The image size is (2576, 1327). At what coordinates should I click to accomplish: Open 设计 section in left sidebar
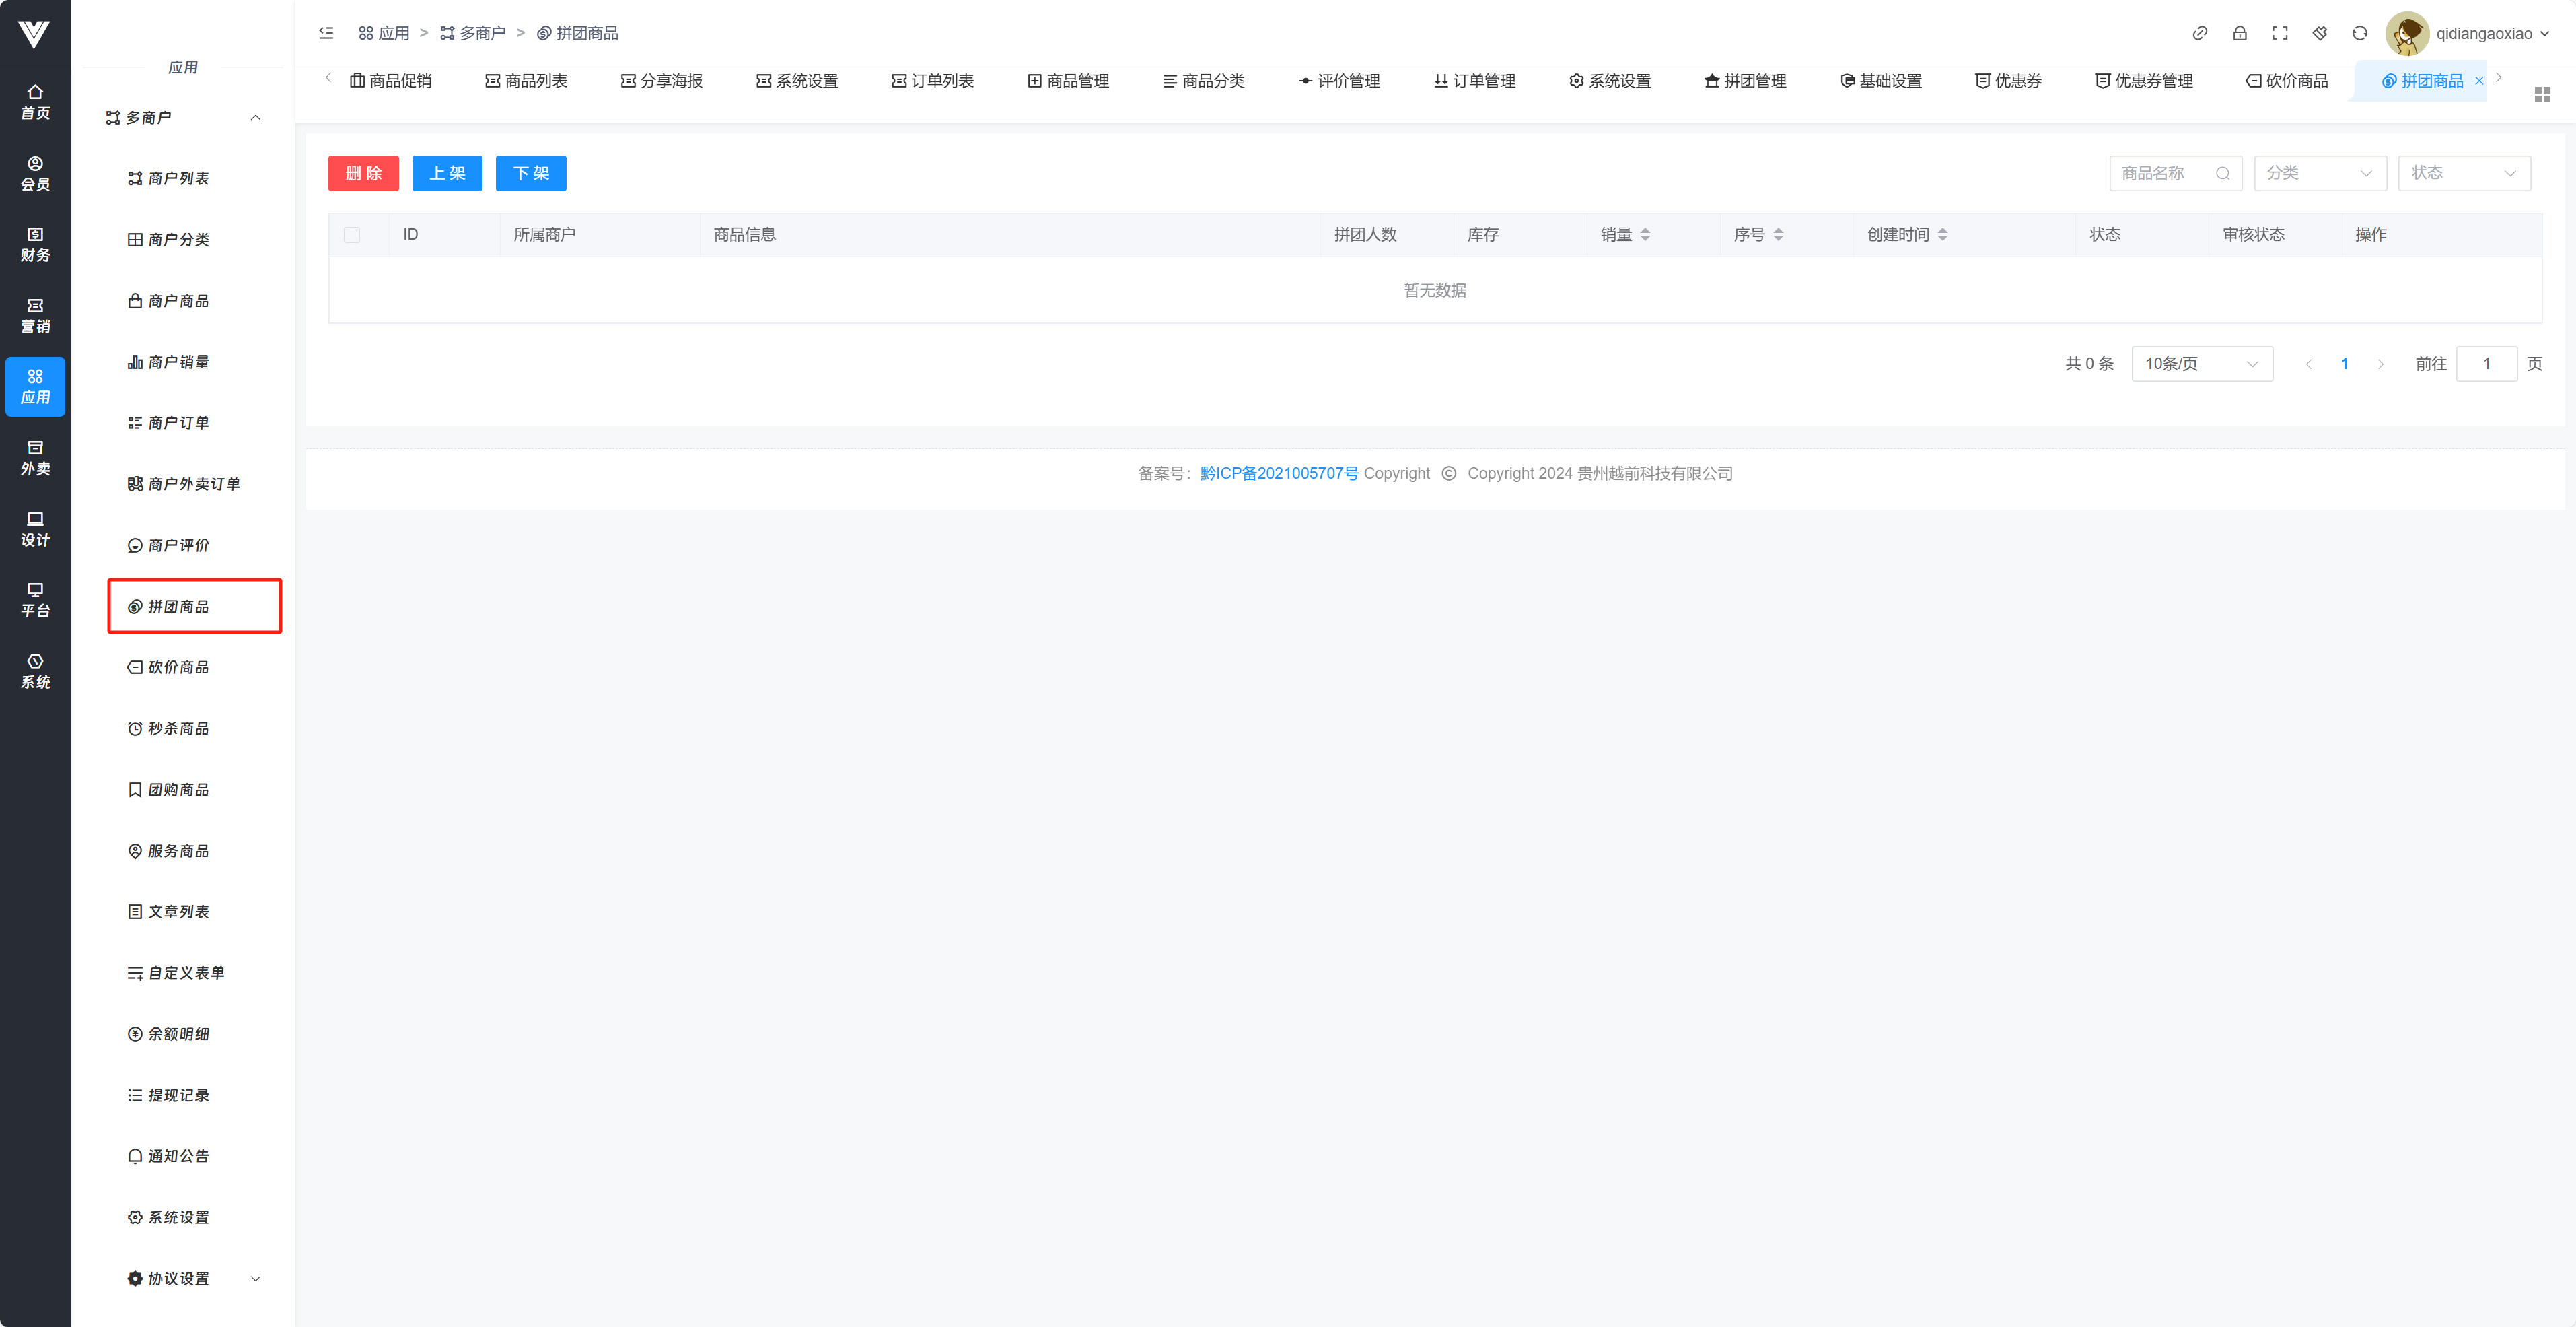pyautogui.click(x=35, y=529)
